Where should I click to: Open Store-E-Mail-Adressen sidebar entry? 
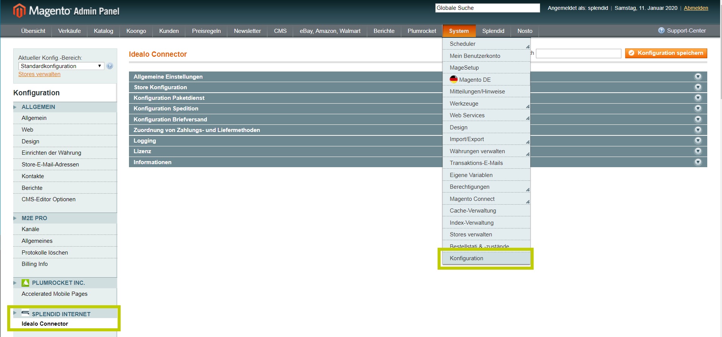point(65,165)
